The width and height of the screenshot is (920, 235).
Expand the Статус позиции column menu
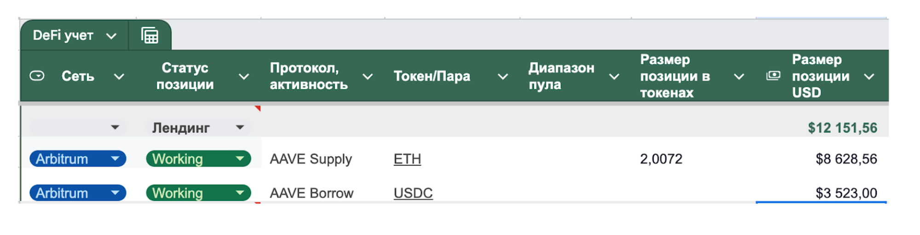tap(244, 77)
